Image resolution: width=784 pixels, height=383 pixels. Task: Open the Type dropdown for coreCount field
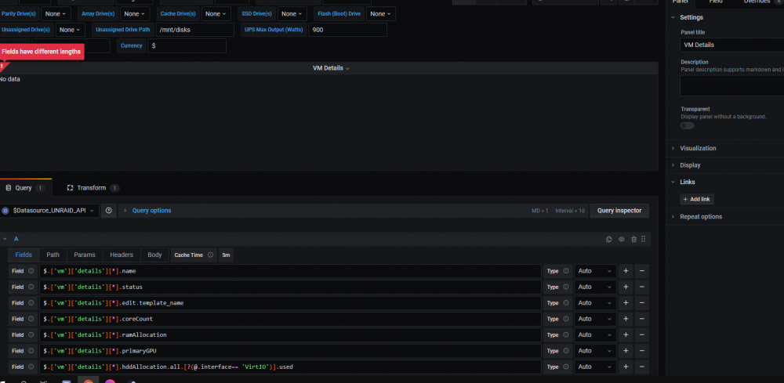coord(595,319)
